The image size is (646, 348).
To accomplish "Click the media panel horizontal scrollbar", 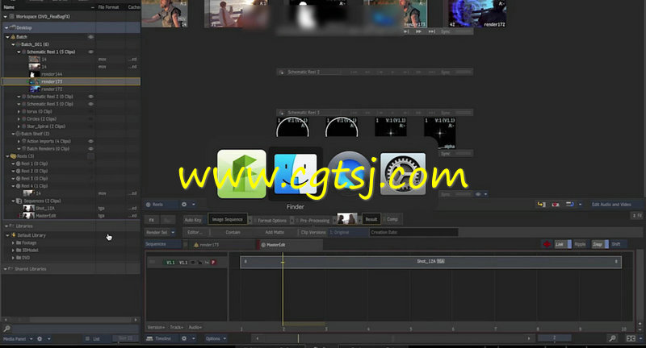I will [71, 319].
